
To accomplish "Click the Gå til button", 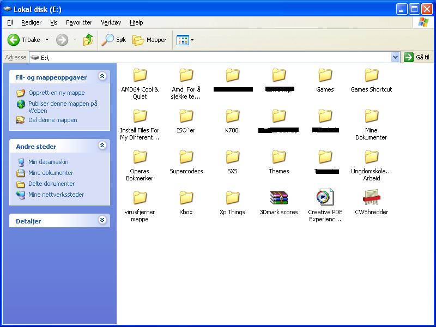I will (417, 57).
